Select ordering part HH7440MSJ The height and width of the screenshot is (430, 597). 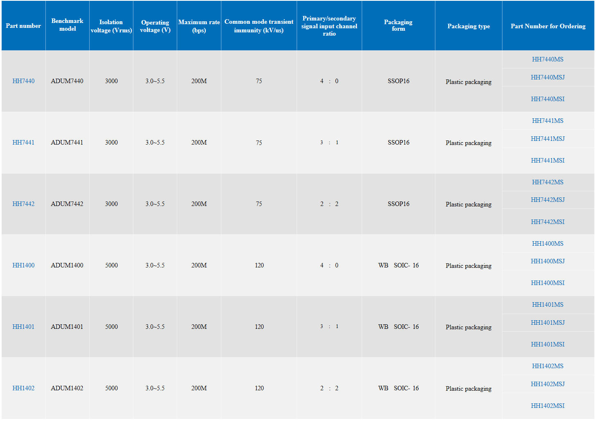[547, 77]
